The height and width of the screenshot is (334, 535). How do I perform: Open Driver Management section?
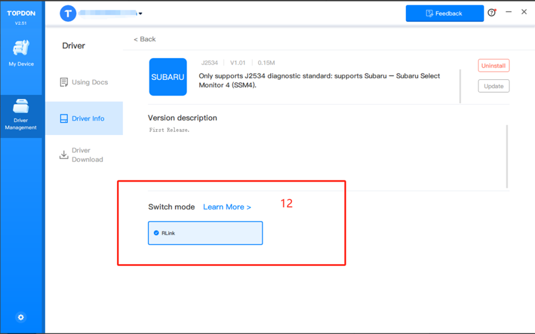[x=21, y=115]
